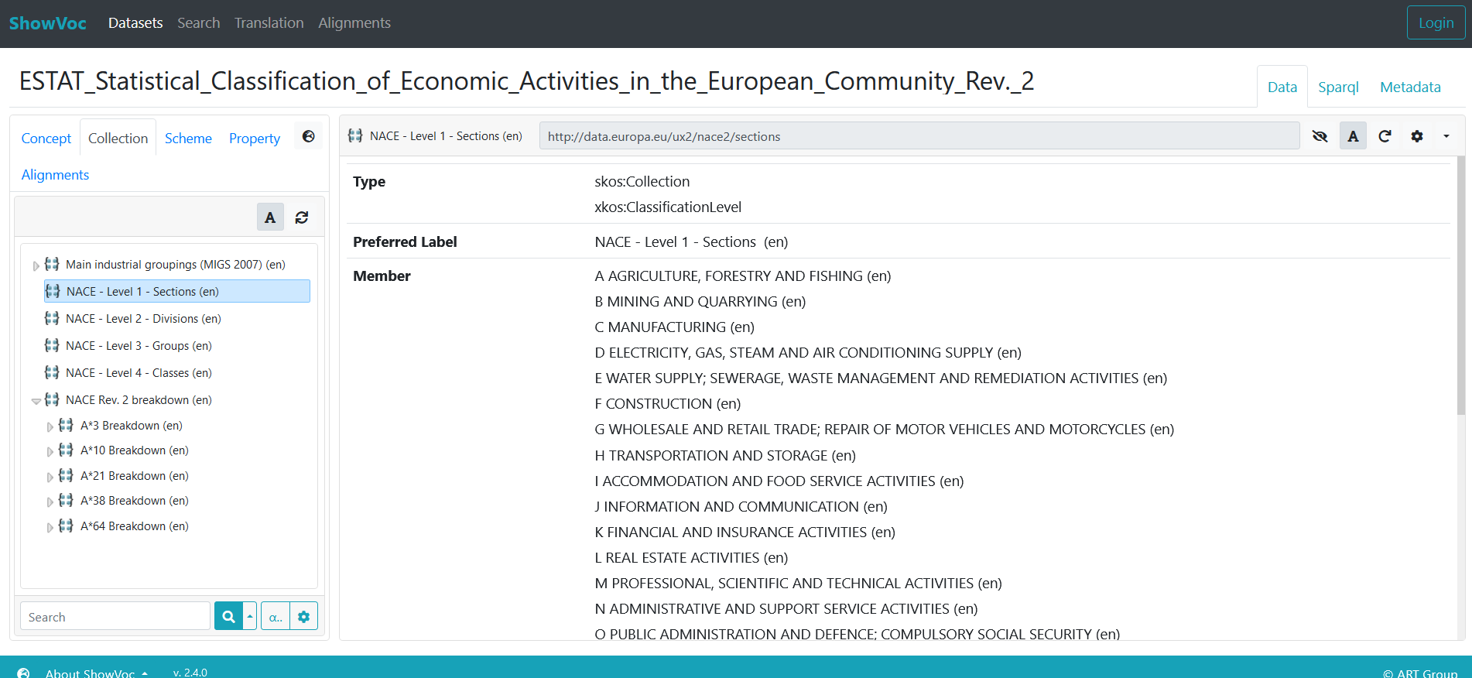Switch to the Scheme tab
1472x678 pixels.
click(188, 138)
